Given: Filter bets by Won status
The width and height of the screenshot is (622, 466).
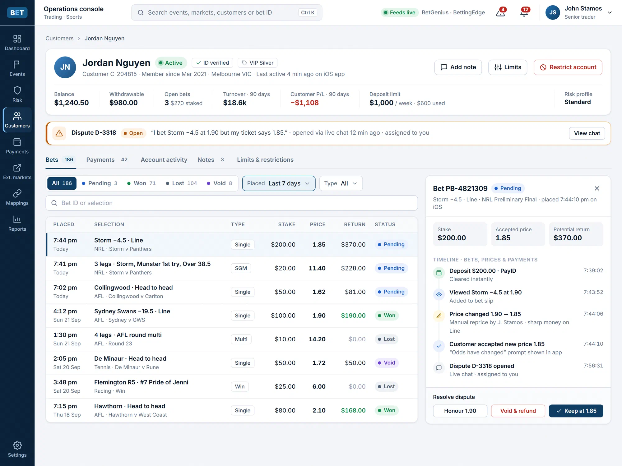Looking at the screenshot, I should 142,183.
